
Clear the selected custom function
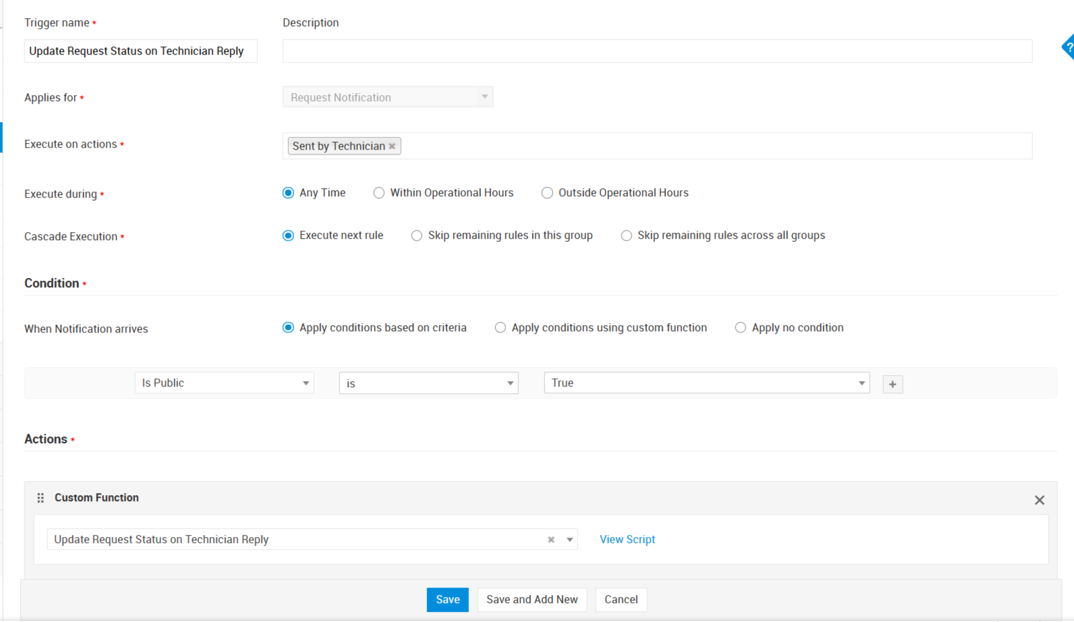click(x=551, y=540)
